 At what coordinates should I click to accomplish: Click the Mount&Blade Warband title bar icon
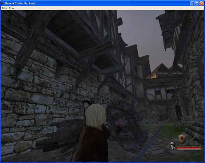tap(3, 3)
